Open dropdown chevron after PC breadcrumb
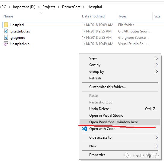The height and width of the screenshot is (163, 164). [x=9, y=7]
